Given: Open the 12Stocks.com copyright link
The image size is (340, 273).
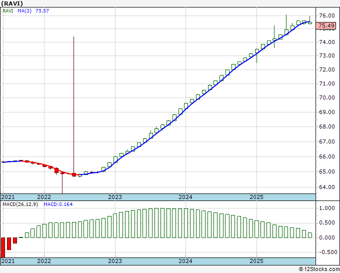Looking at the screenshot, I should (319, 269).
